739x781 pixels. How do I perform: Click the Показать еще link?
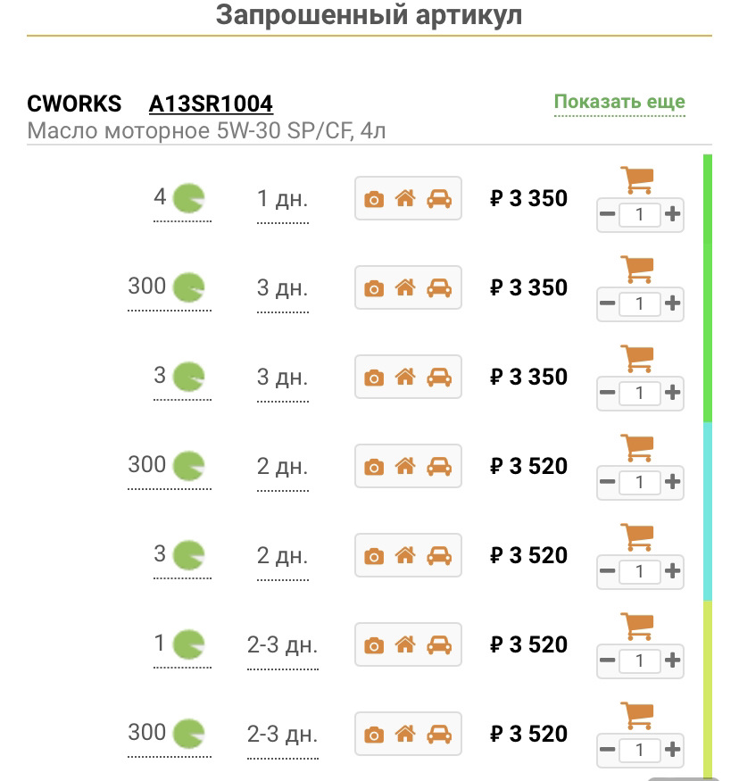619,102
